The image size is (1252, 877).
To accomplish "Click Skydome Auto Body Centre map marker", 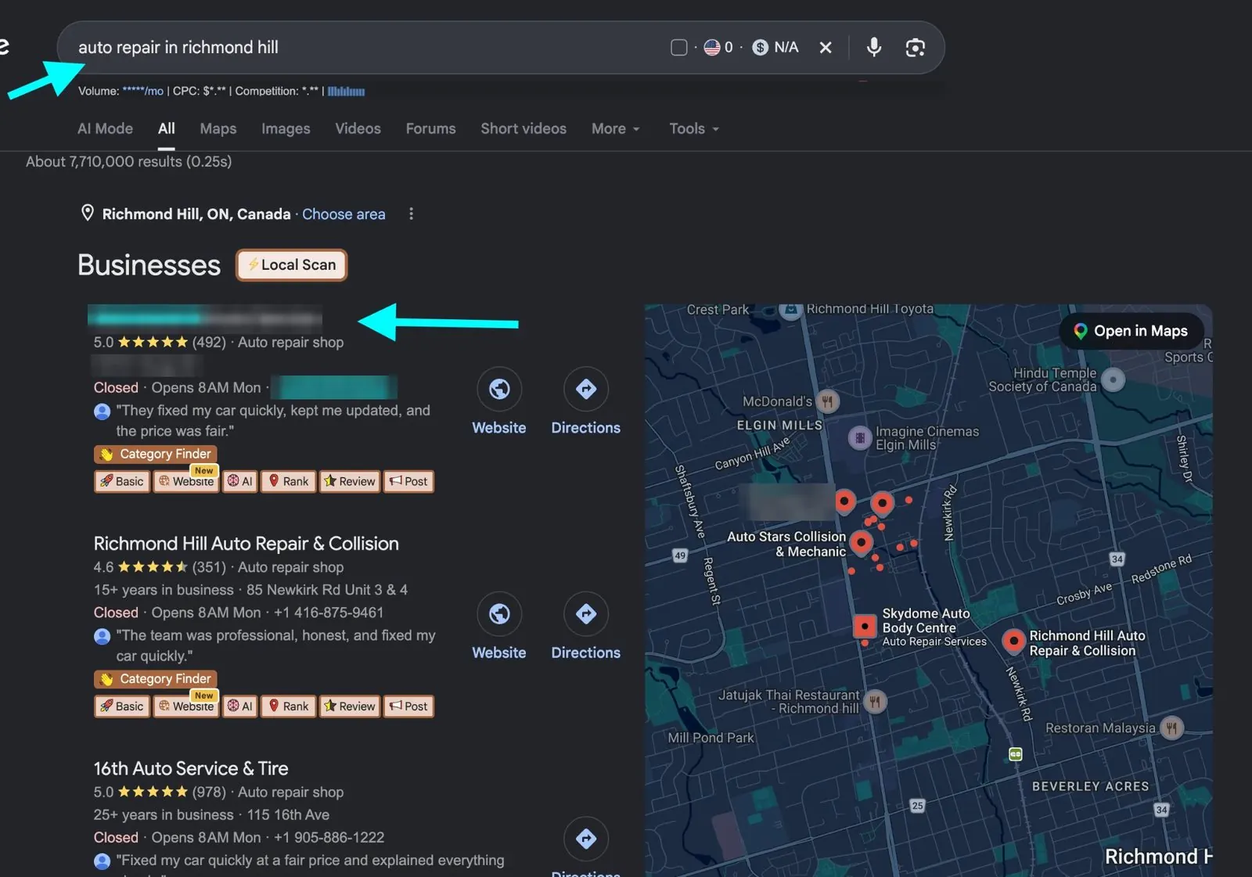I will click(865, 625).
